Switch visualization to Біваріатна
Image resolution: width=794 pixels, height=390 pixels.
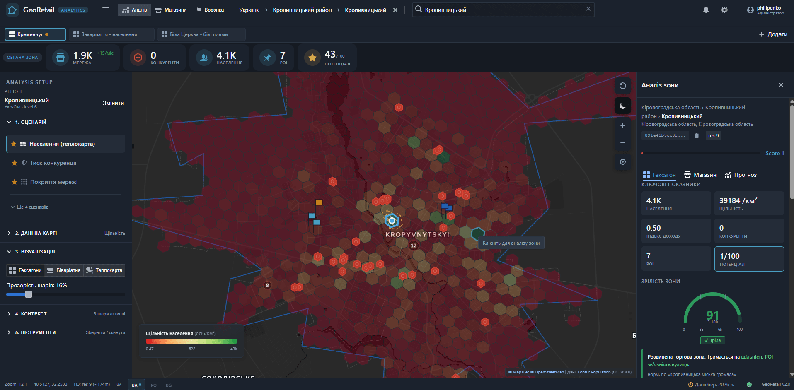coord(64,270)
